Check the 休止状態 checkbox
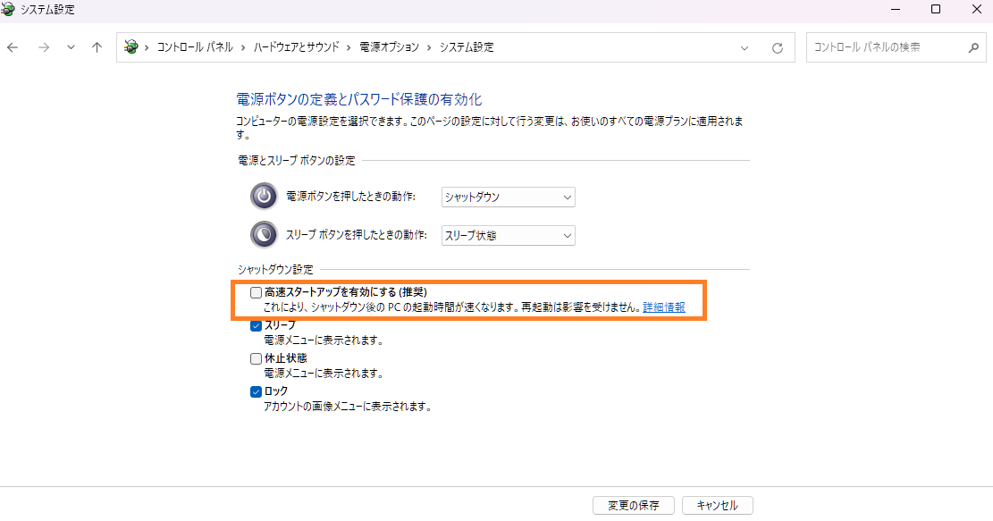This screenshot has width=993, height=521. tap(256, 358)
